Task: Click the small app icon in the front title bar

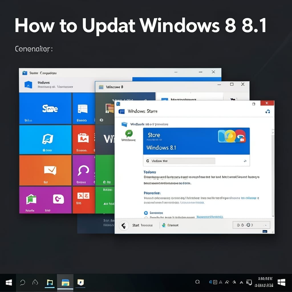Action: click(118, 104)
